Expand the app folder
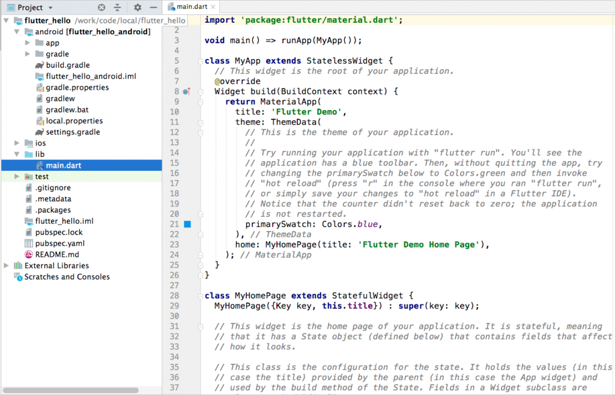 [28, 43]
